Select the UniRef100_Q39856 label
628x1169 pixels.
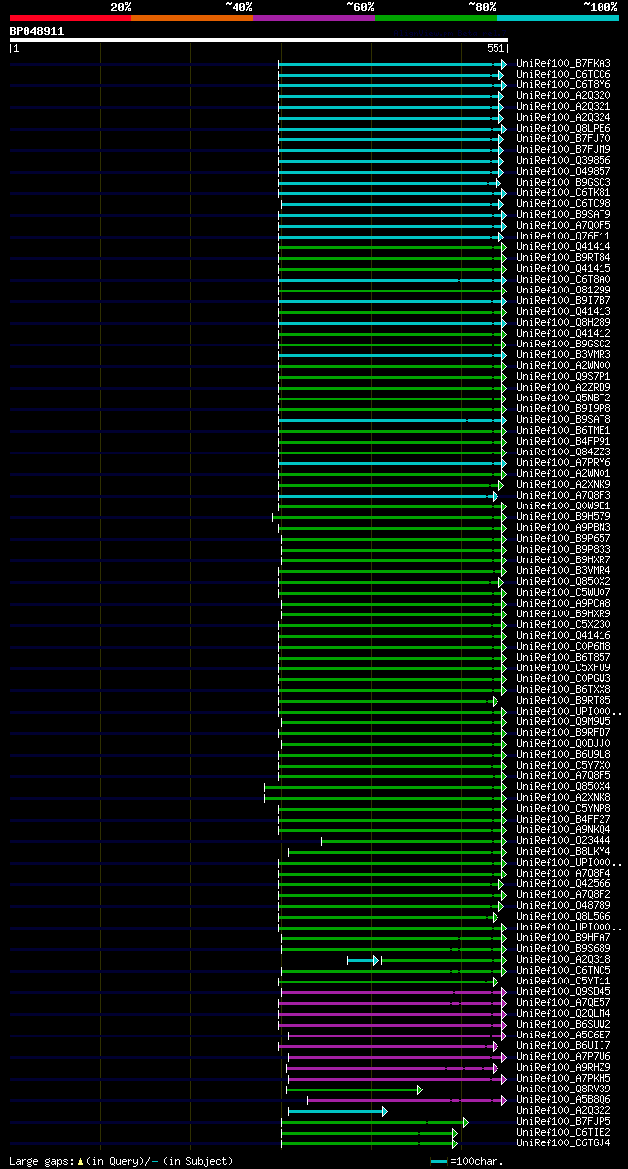point(563,161)
